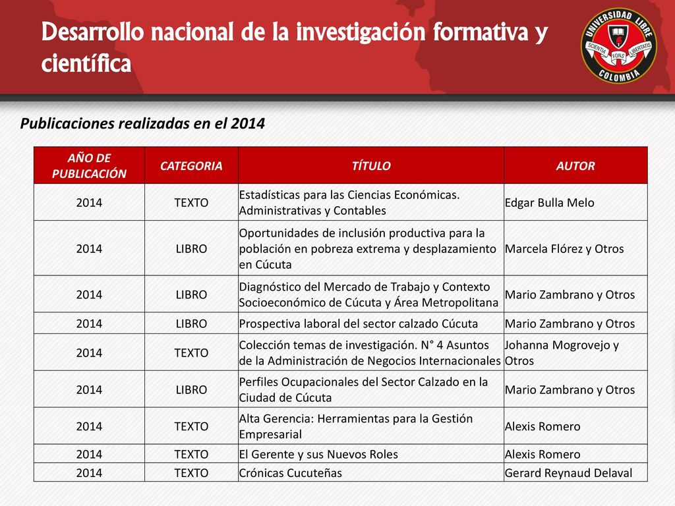This screenshot has height=506, width=675.
Task: Click the category LIBRO in 'Oportunidades de inclusión' row
Action: (x=191, y=248)
